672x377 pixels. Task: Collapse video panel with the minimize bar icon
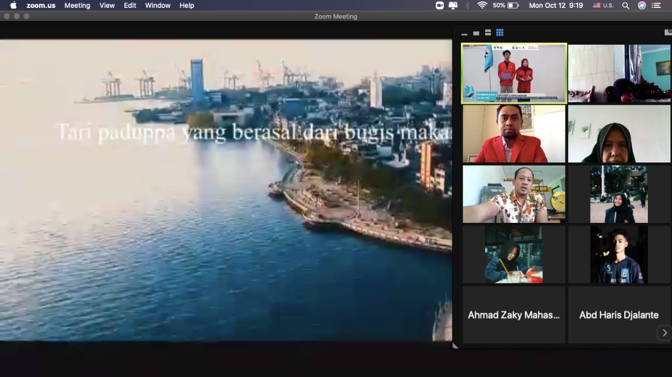(464, 34)
